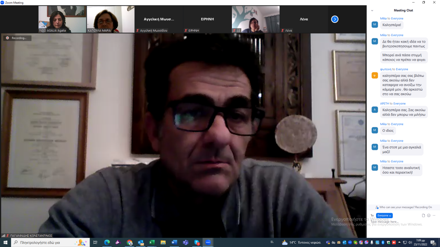The image size is (440, 247).
Task: Open Excel from the taskbar
Action: click(152, 243)
